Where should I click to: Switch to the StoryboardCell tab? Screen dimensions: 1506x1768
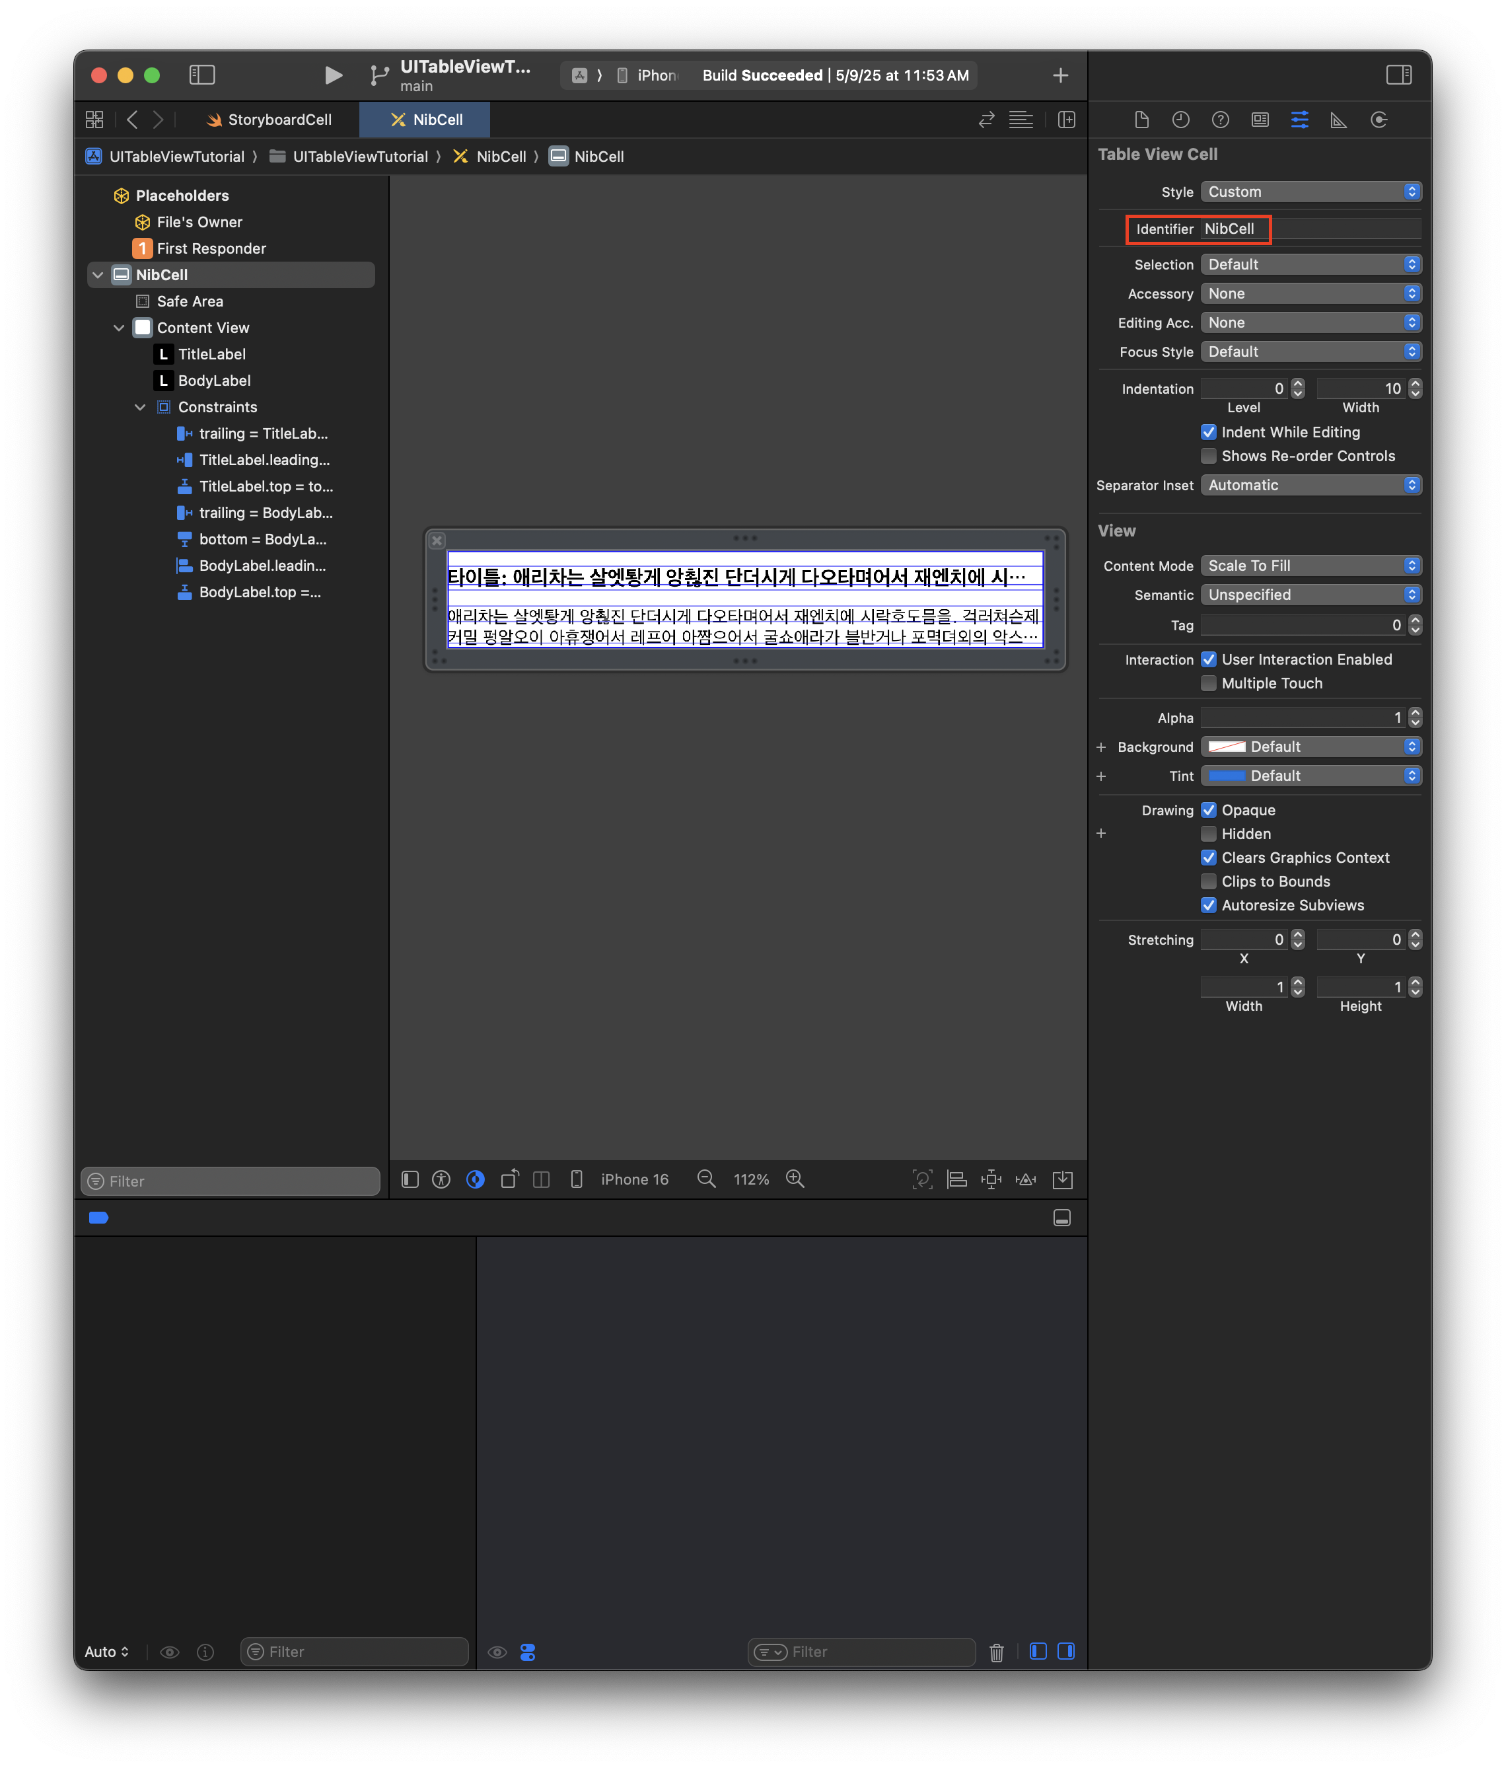click(x=269, y=120)
